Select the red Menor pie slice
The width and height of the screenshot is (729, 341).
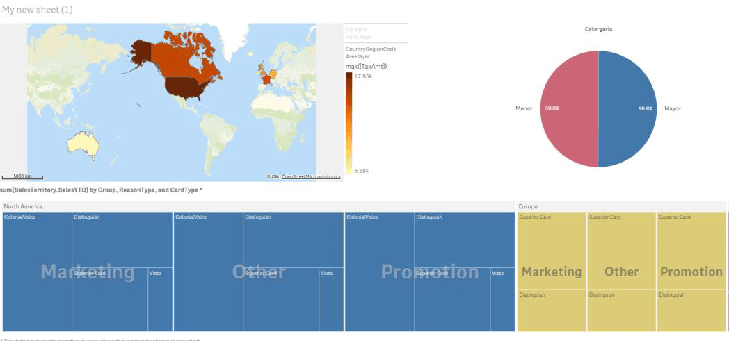pyautogui.click(x=569, y=108)
